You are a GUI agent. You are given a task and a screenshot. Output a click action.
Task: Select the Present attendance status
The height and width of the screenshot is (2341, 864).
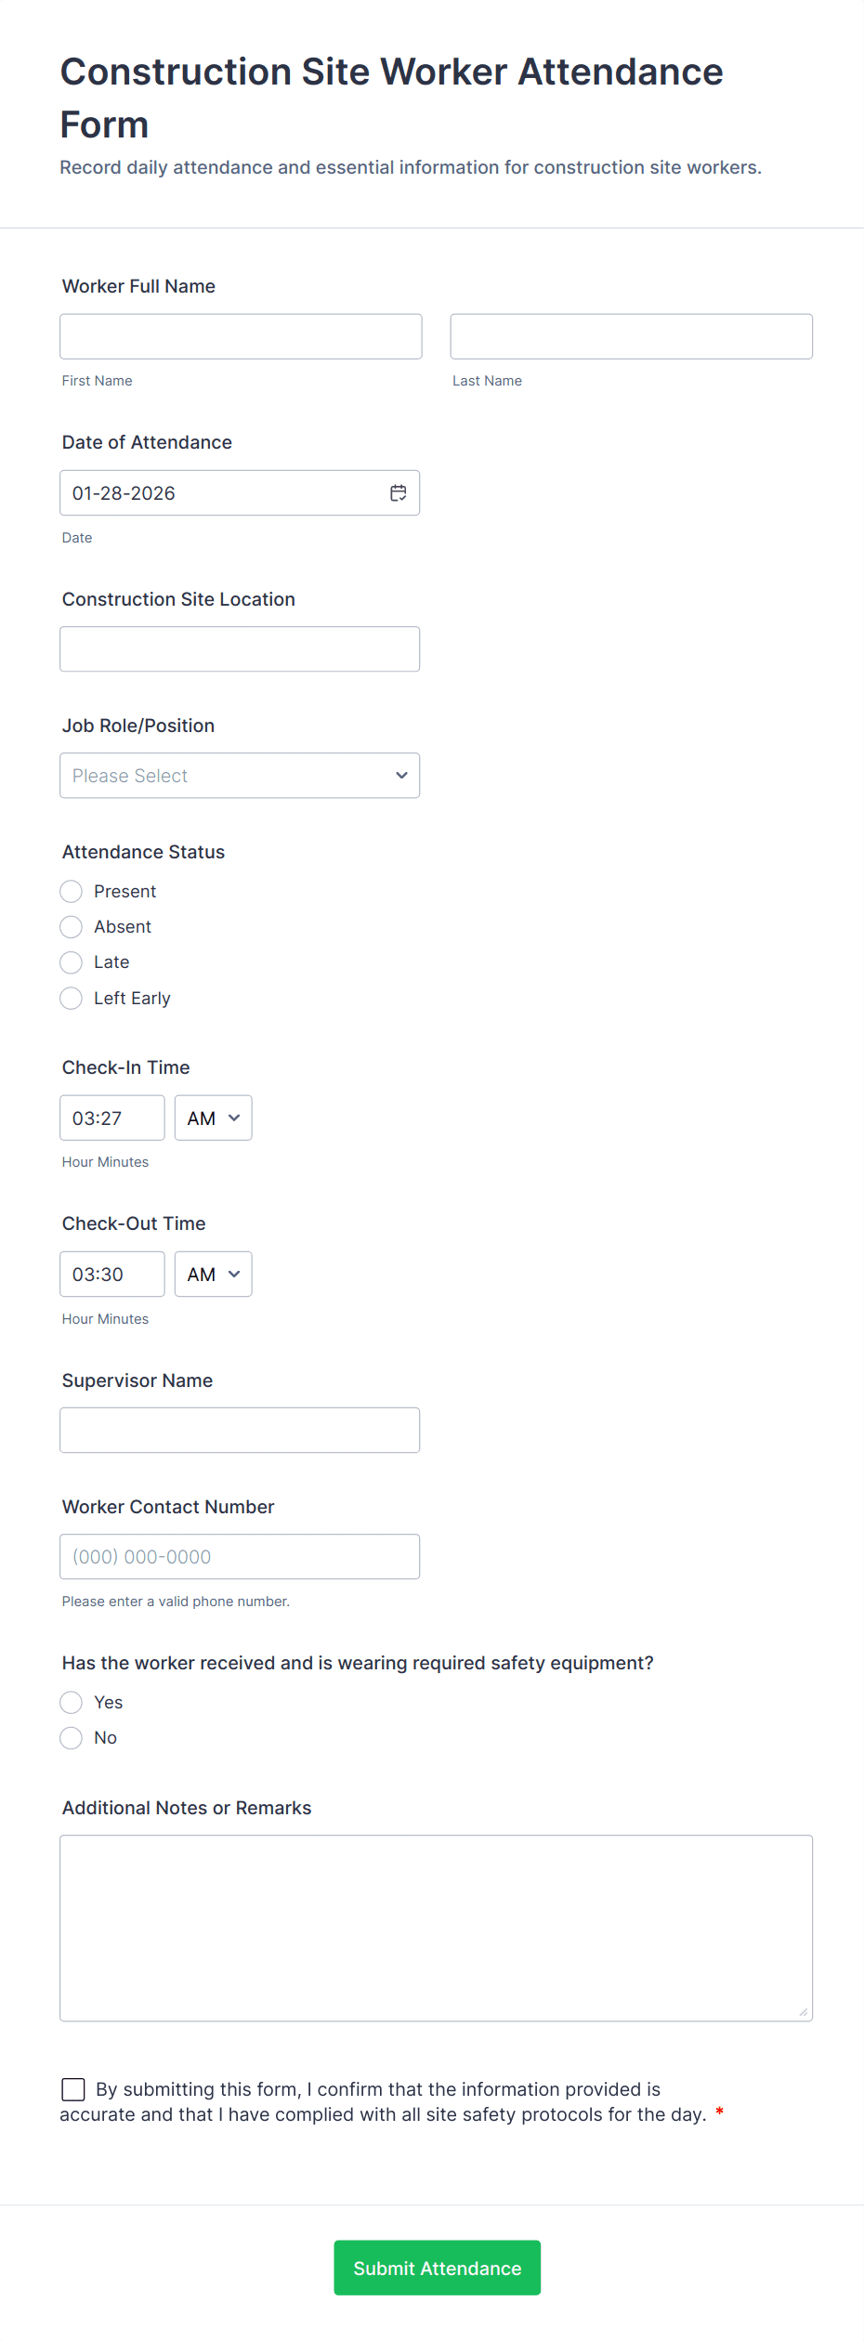click(72, 892)
